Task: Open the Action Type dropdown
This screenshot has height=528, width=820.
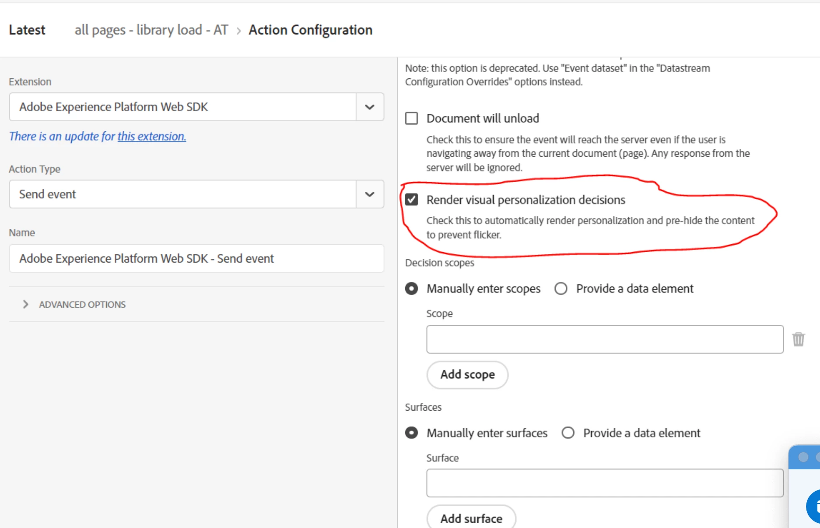Action: tap(370, 194)
